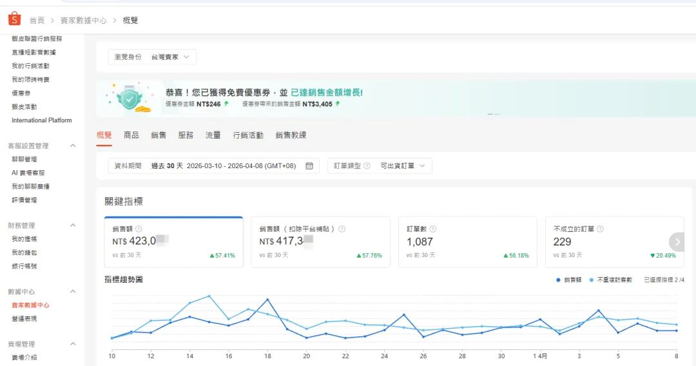Click the coupon shield banner image
The height and width of the screenshot is (366, 696).
click(x=130, y=99)
